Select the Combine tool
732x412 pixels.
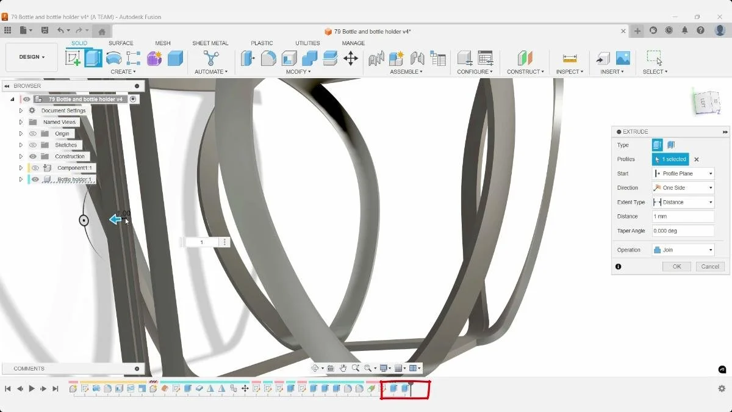point(310,58)
